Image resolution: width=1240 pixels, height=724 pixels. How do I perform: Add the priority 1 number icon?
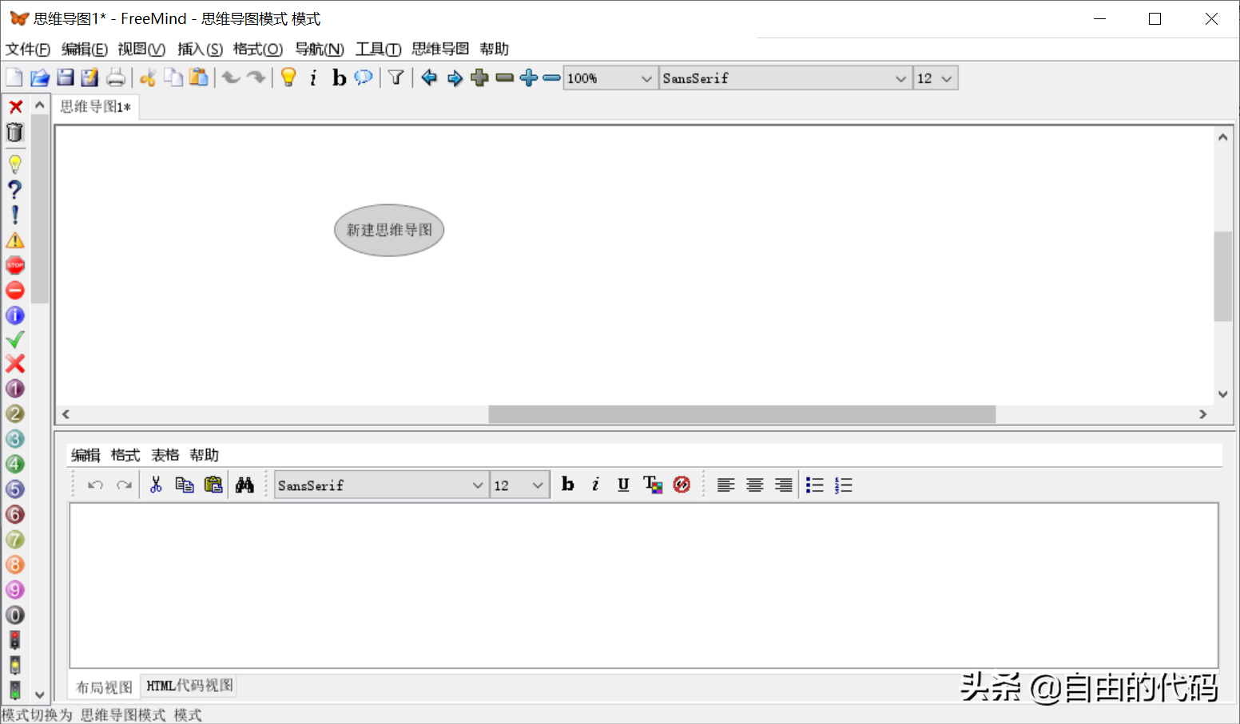[x=15, y=389]
